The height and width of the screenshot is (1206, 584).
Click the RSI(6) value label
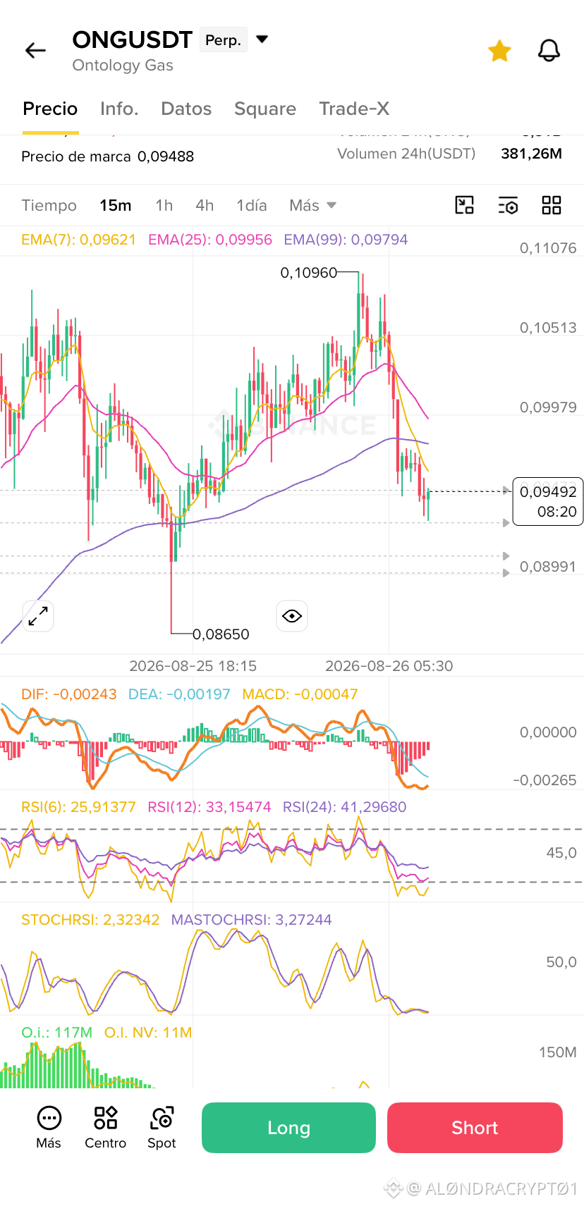pos(78,807)
